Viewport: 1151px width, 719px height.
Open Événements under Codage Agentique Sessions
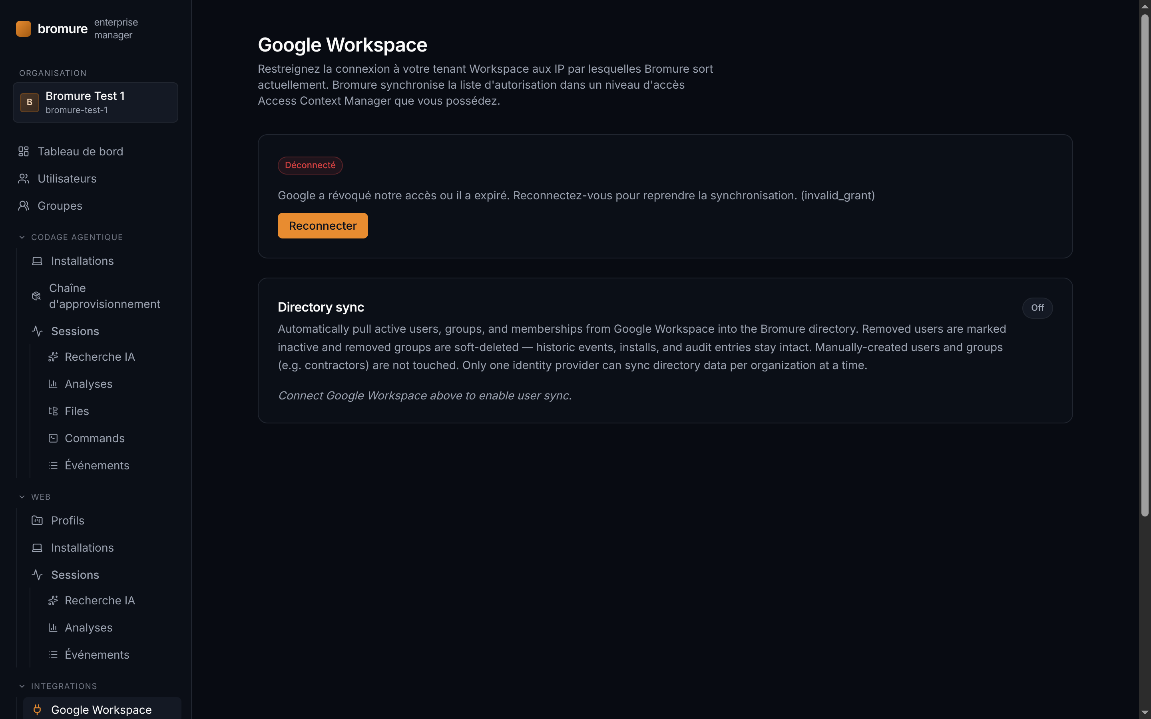97,465
